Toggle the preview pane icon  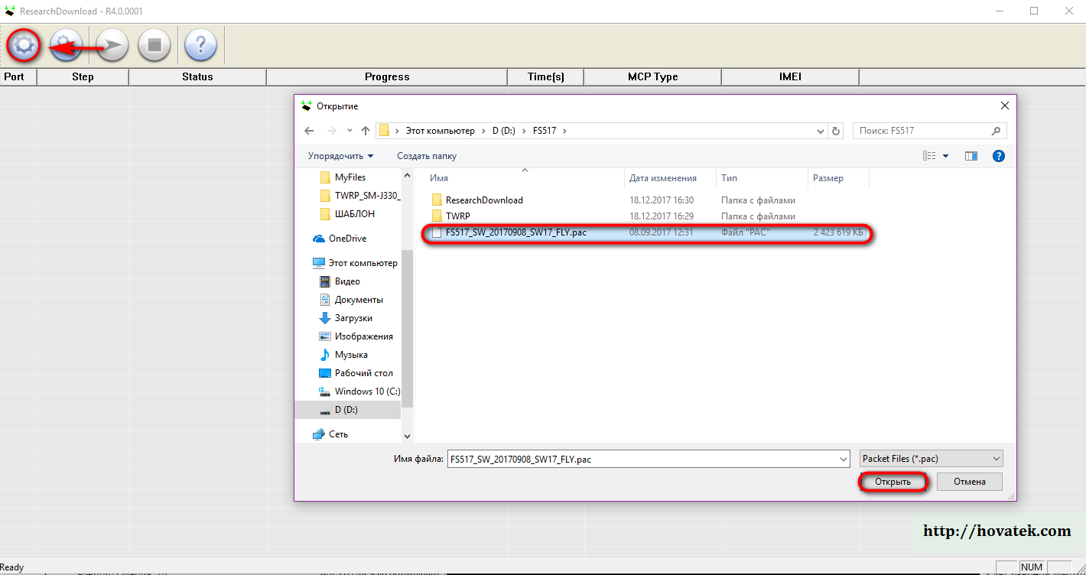coord(971,156)
